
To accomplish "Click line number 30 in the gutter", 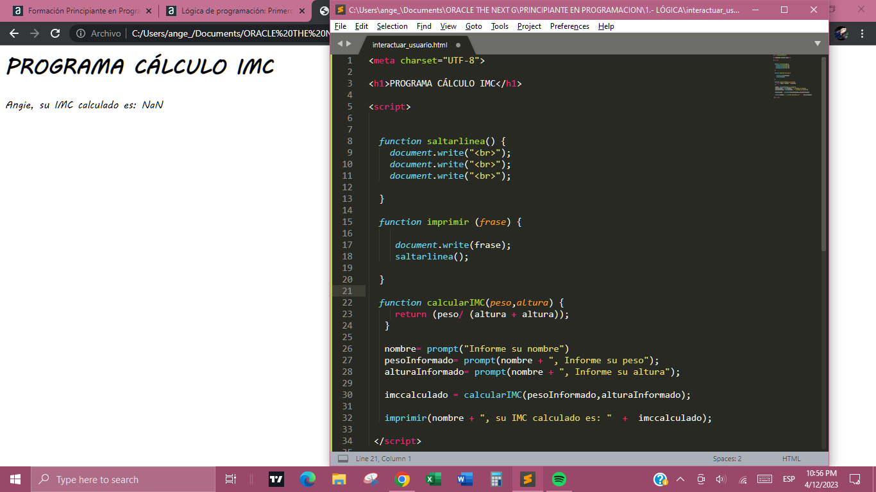I will click(348, 395).
